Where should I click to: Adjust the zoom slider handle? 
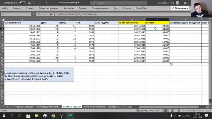coord(193,111)
